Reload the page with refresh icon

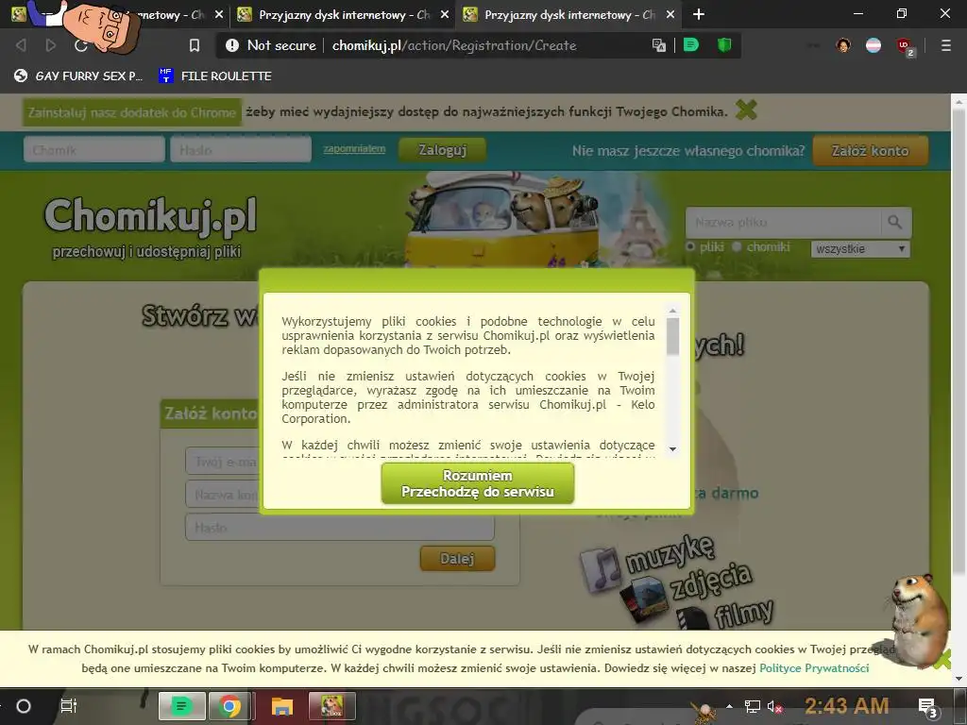(81, 45)
